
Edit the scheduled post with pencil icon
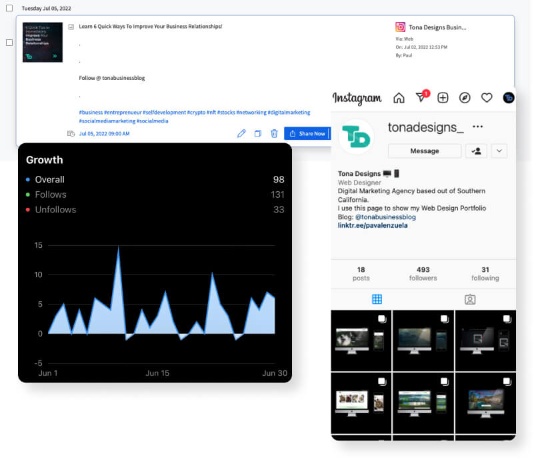point(241,133)
